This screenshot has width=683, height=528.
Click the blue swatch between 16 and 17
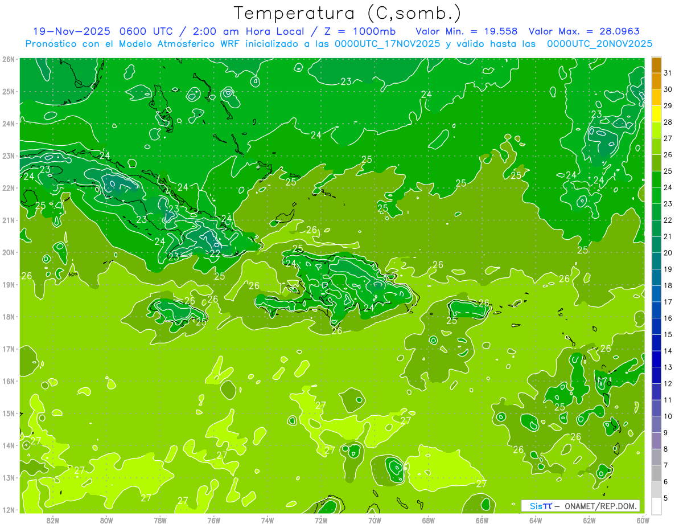pyautogui.click(x=656, y=310)
